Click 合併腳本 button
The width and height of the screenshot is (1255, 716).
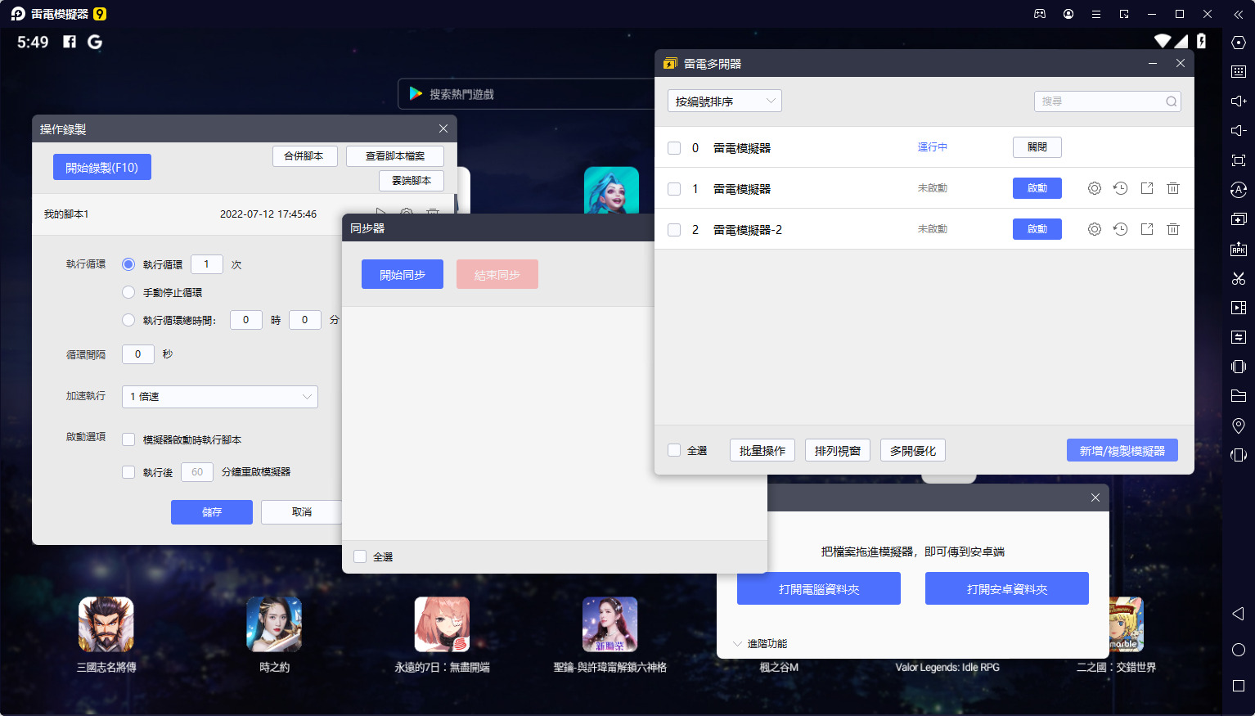tap(304, 155)
